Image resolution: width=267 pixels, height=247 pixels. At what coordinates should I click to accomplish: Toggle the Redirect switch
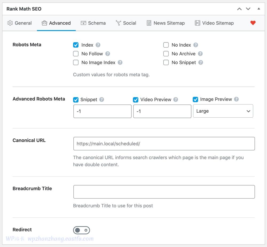pos(81,230)
